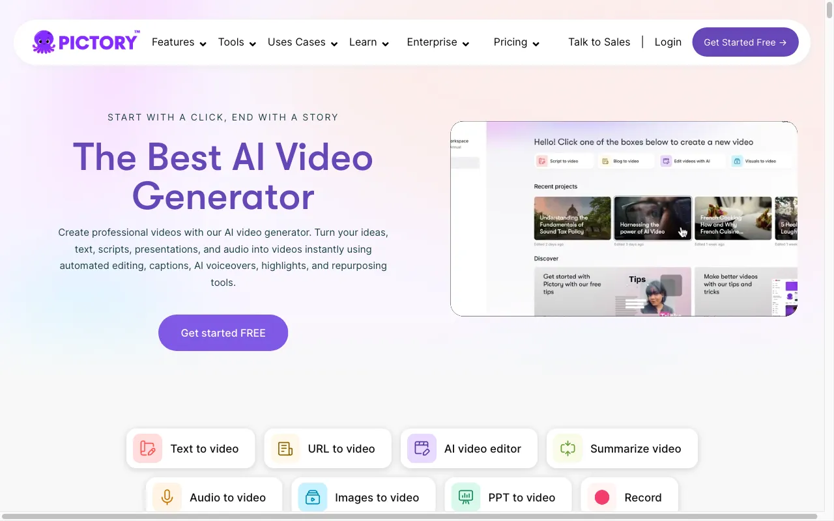Expand the Learn dropdown arrow
This screenshot has height=521, width=834.
click(385, 44)
